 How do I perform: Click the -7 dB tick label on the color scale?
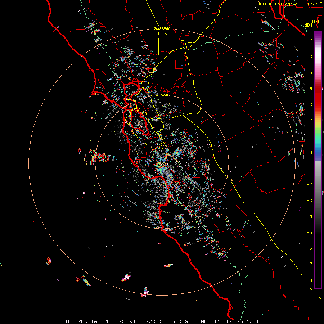pos(309,264)
